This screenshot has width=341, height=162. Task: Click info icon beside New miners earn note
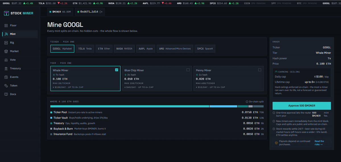(274, 121)
